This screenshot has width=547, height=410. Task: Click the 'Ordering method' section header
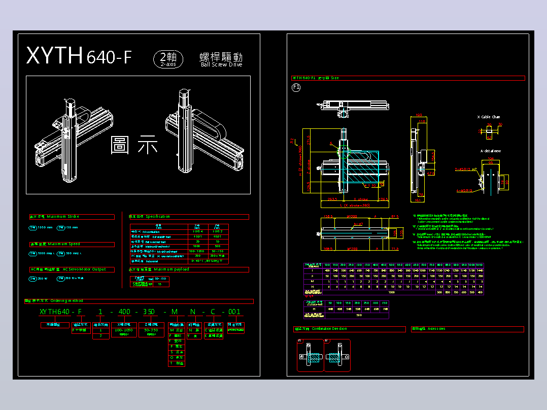[139, 301]
